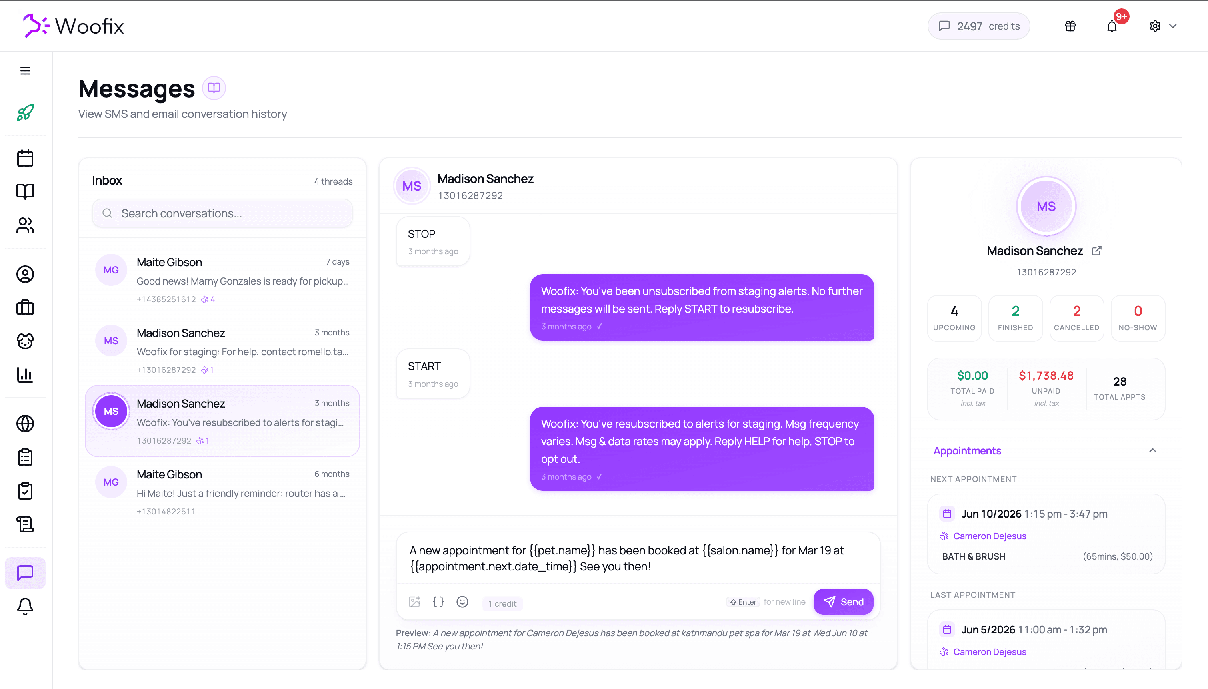Select the messages chat icon in sidebar
Viewport: 1208px width, 689px height.
(x=25, y=573)
